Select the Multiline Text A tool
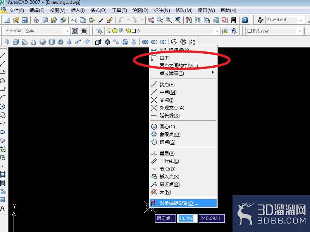Viewport: 310px width, 232px height. pyautogui.click(x=2, y=208)
